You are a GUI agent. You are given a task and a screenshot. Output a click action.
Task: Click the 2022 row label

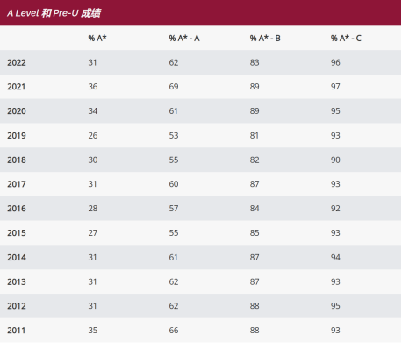pos(17,62)
